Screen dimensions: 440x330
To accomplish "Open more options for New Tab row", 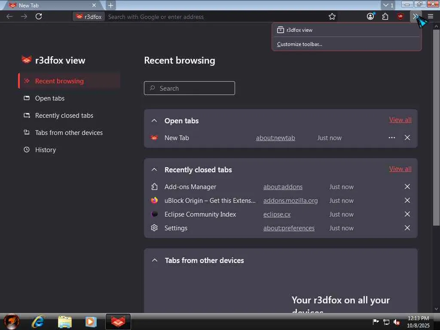I will click(392, 137).
